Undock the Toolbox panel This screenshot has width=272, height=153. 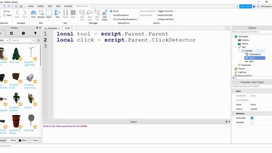(37, 28)
